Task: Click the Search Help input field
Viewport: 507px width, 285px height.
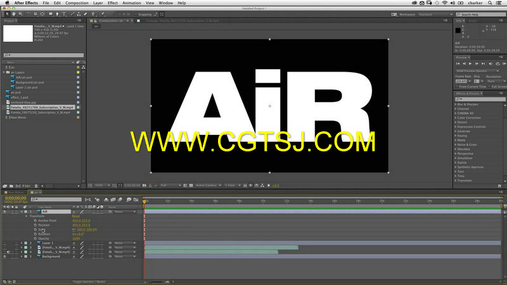Action: (x=481, y=14)
